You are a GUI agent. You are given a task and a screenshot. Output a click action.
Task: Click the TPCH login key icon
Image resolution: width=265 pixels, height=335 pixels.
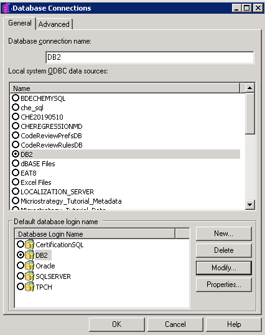[29, 286]
